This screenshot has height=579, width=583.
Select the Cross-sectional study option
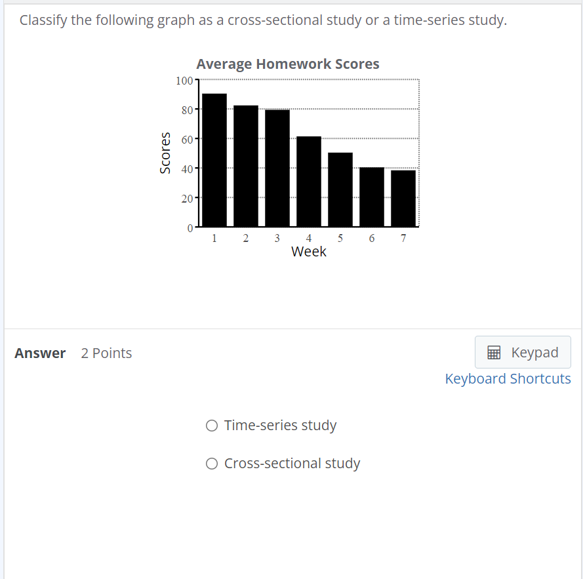coord(212,463)
